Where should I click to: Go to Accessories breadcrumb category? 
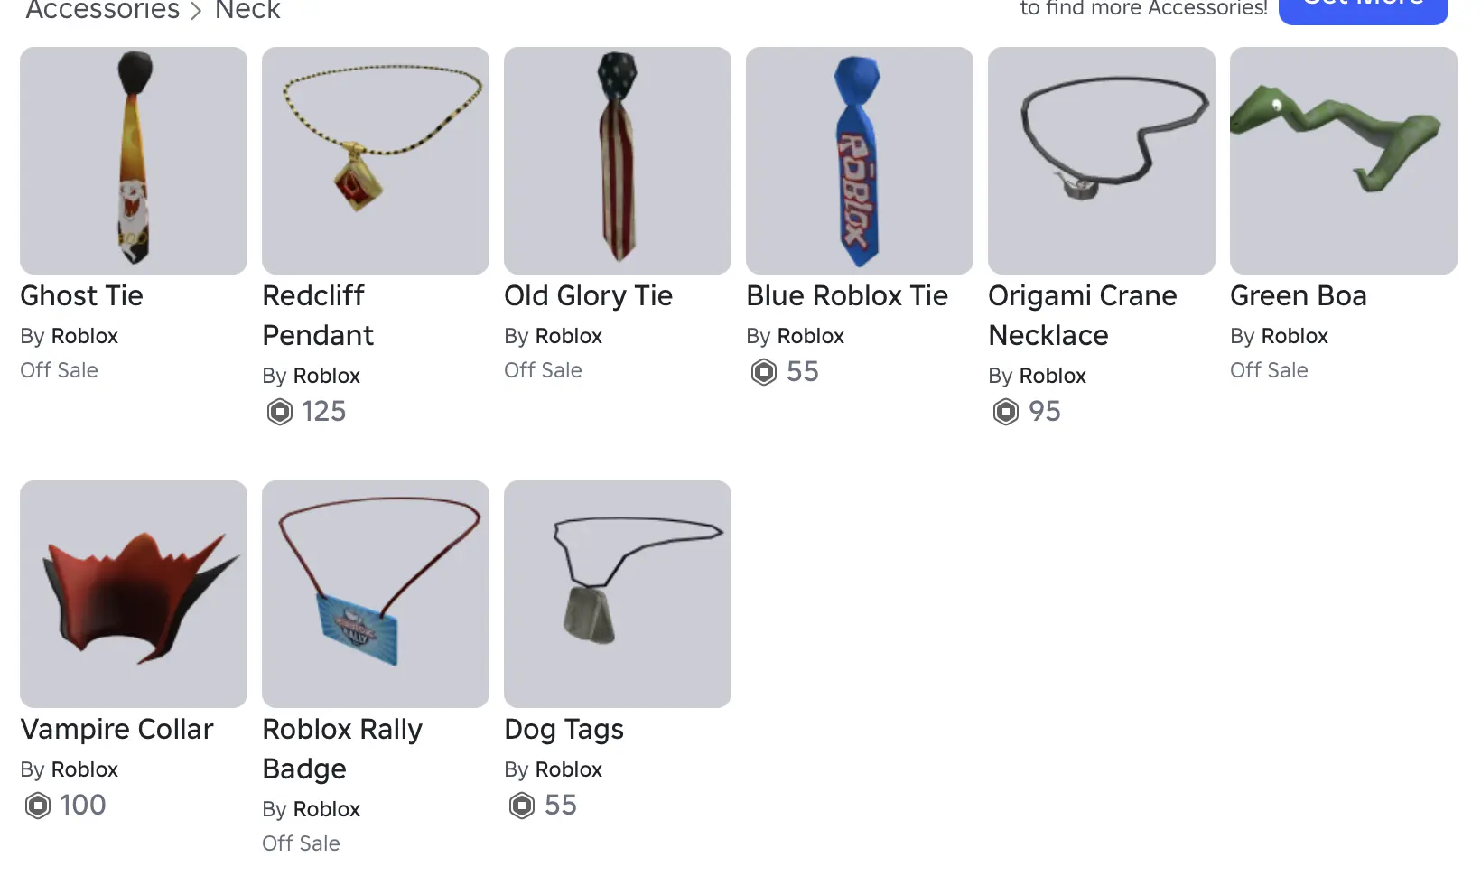pos(103,10)
